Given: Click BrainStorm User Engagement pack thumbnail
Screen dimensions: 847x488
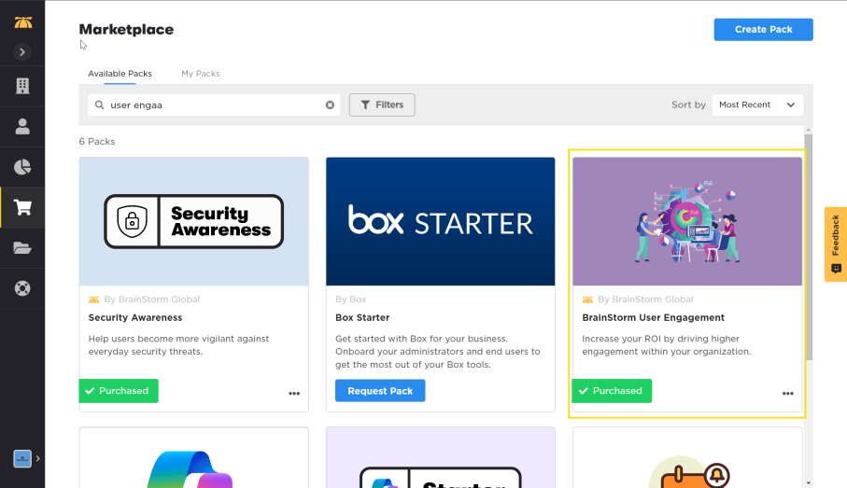Looking at the screenshot, I should pyautogui.click(x=687, y=221).
